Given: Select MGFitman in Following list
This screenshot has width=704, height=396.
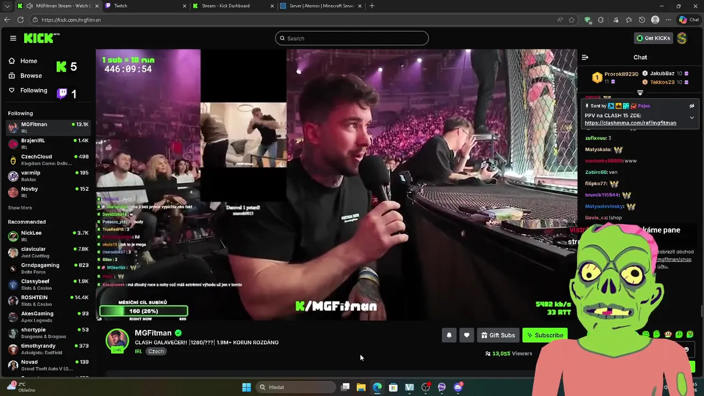Looking at the screenshot, I should [x=48, y=127].
